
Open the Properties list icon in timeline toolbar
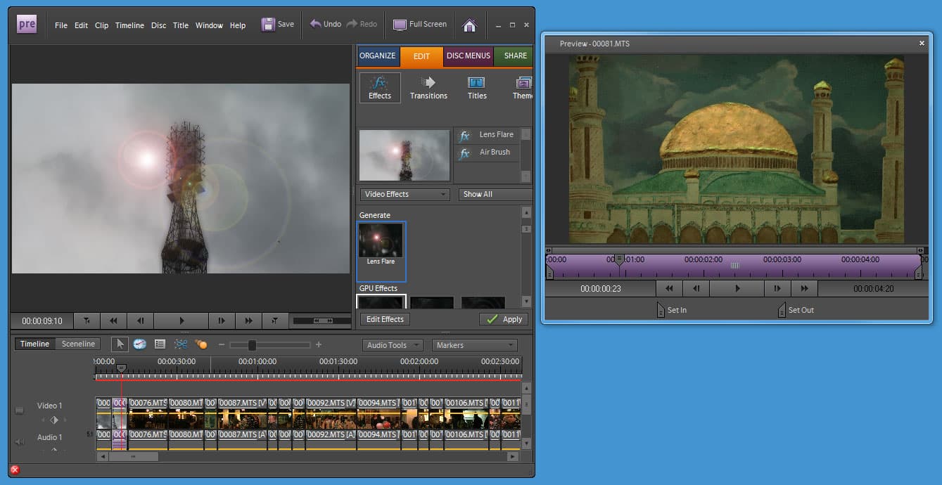160,344
